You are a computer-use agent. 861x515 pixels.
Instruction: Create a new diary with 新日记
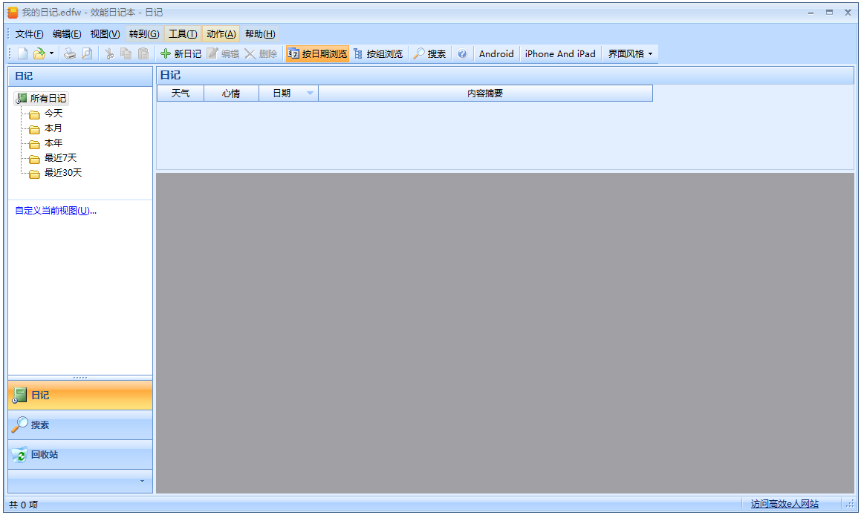(181, 53)
